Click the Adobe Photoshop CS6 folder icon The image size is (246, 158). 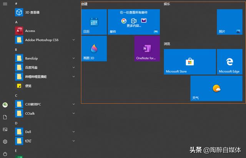19,40
